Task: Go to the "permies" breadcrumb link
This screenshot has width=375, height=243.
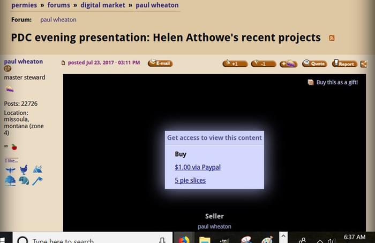Action: [24, 5]
